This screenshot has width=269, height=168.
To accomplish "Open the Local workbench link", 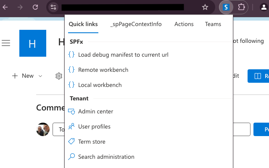I will [x=100, y=85].
